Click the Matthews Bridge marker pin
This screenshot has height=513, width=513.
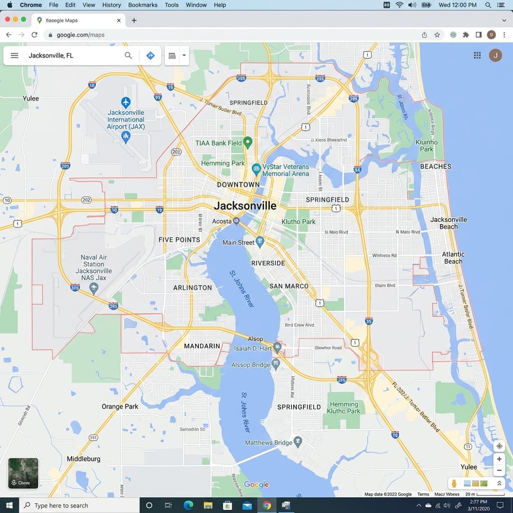(x=298, y=442)
